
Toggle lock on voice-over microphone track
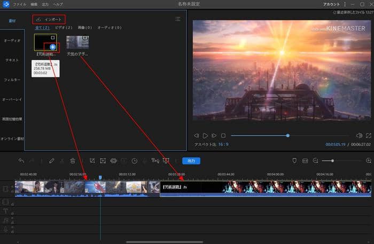[x=12, y=231]
